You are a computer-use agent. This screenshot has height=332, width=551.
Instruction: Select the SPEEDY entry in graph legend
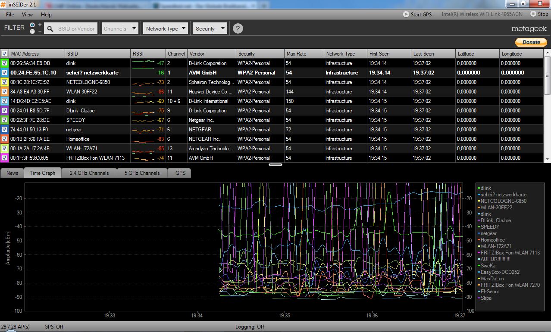click(490, 227)
